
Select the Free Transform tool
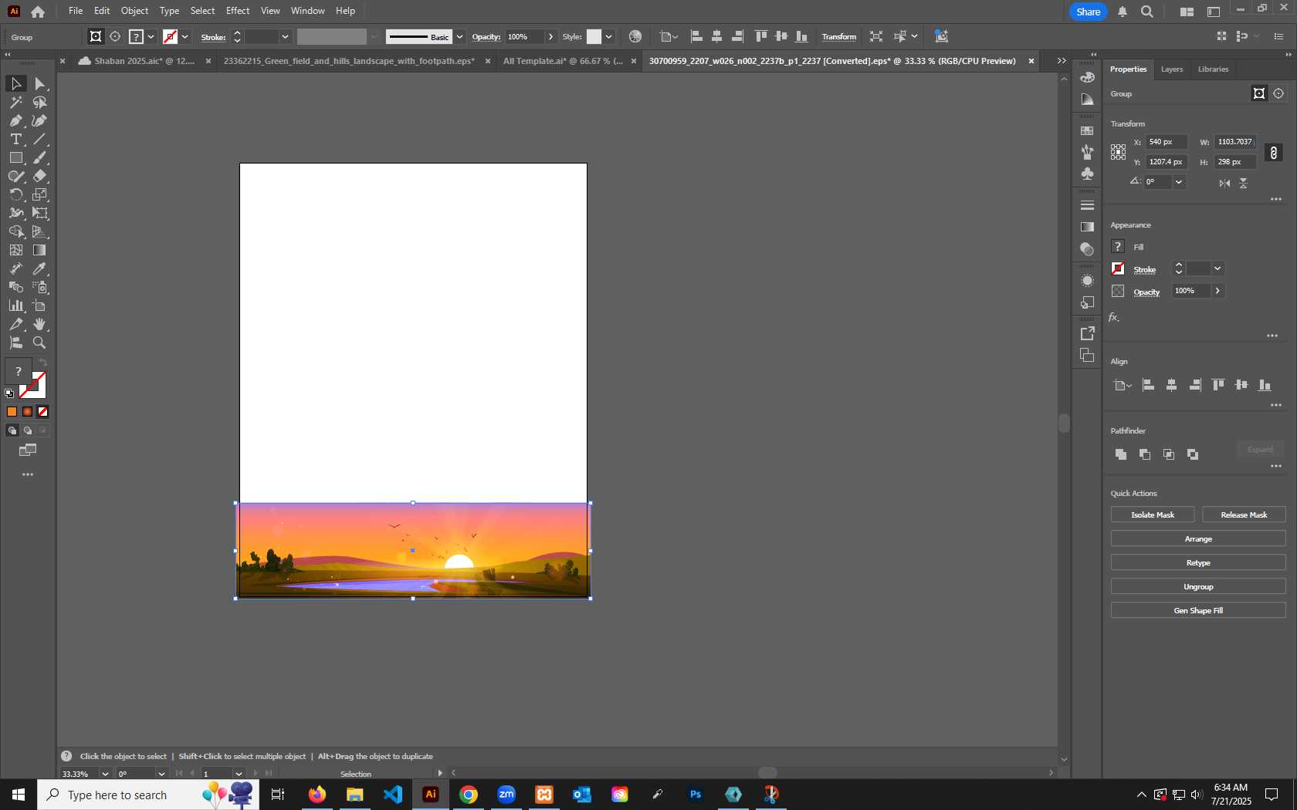(40, 213)
